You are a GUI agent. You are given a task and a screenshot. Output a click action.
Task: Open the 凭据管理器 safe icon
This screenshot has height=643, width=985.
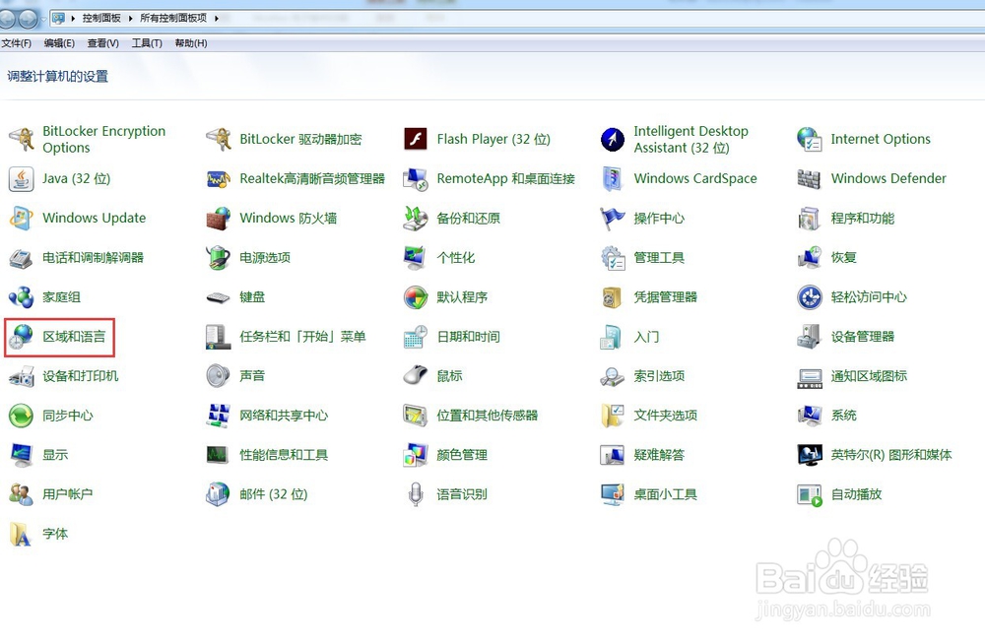pos(613,297)
